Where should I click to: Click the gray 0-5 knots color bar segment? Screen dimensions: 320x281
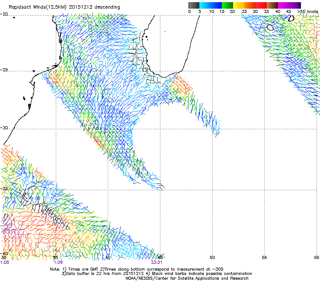194,5
